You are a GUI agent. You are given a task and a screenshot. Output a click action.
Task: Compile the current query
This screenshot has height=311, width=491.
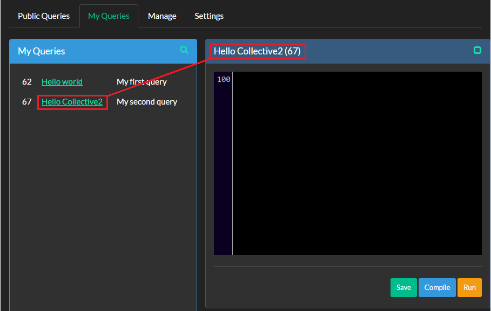point(437,287)
